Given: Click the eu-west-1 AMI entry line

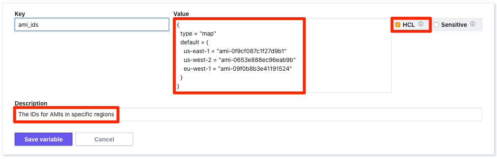Looking at the screenshot, I should [x=237, y=69].
